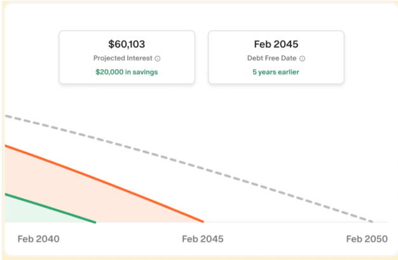
Task: Click the Feb 2040 axis label
Action: [x=38, y=239]
